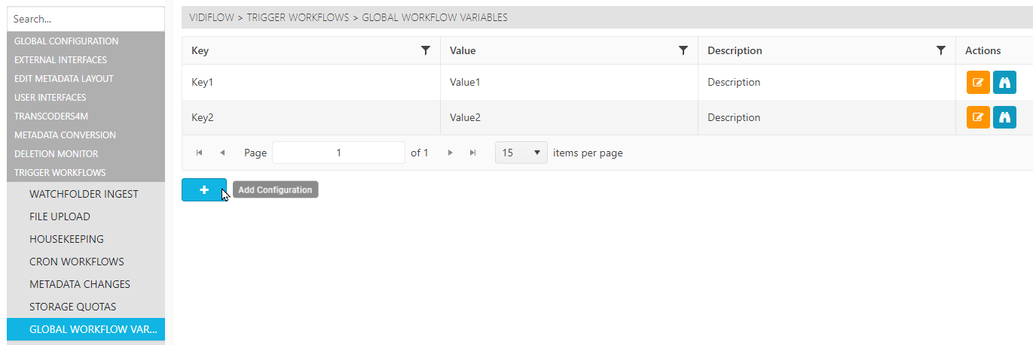Screen dimensions: 1033x345
Task: Open the Description column filter
Action: (x=941, y=50)
